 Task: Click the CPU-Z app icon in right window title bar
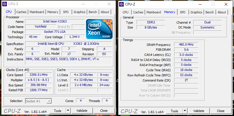(x=121, y=4)
